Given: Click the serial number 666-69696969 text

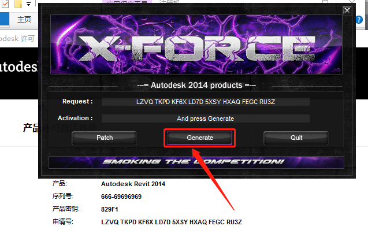Looking at the screenshot, I should pyautogui.click(x=121, y=197).
